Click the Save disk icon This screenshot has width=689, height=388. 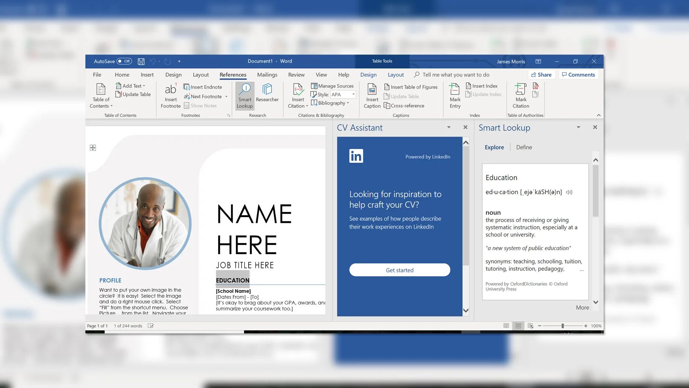tap(141, 61)
